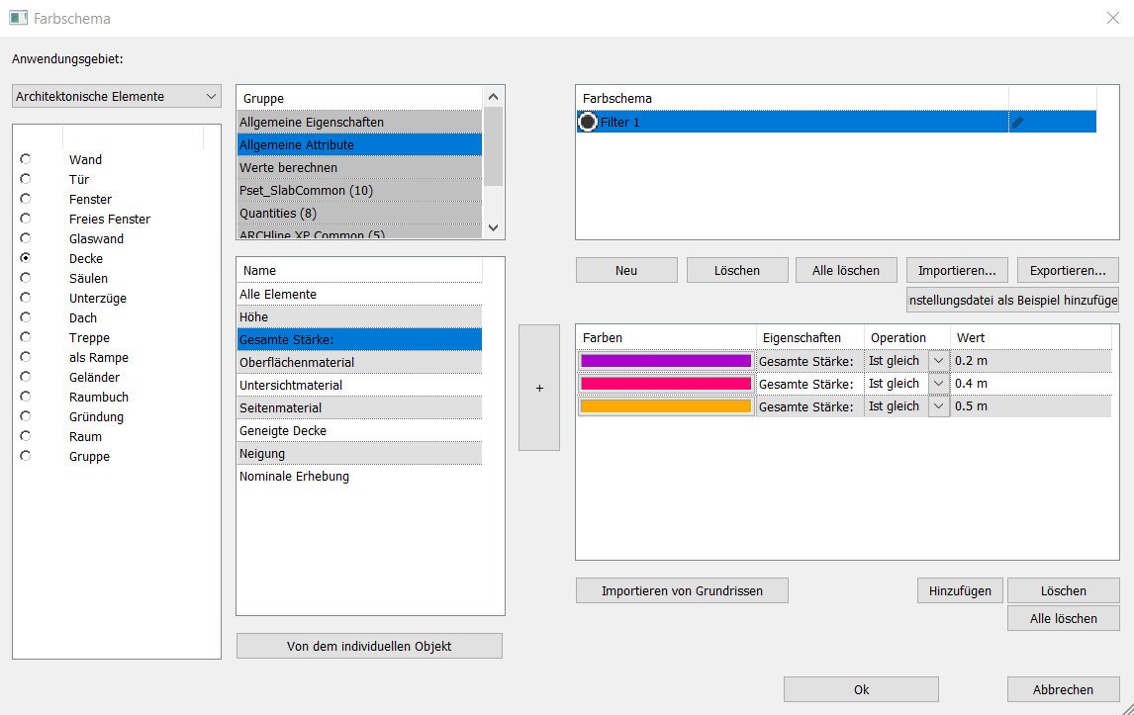
Task: Open operation dropdown for the 0.5 m row
Action: [x=938, y=406]
